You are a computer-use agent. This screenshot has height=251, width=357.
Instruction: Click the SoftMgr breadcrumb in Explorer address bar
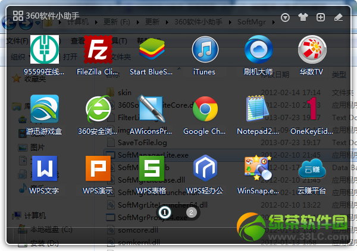pyautogui.click(x=252, y=22)
